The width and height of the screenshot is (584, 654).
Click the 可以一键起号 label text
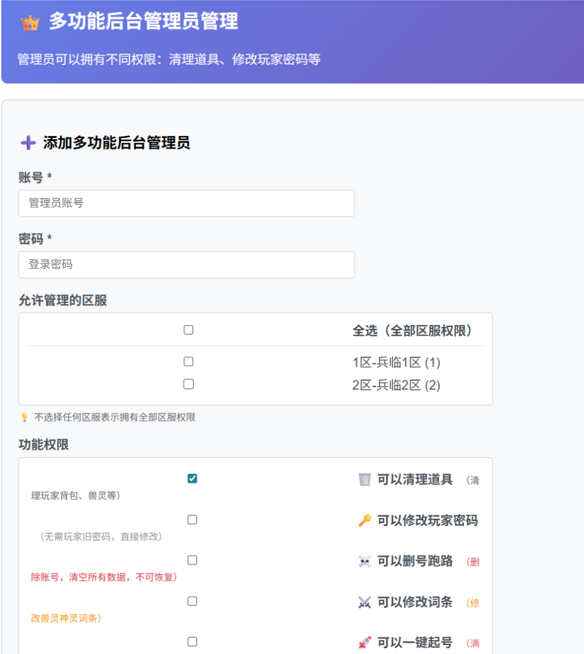coord(415,643)
